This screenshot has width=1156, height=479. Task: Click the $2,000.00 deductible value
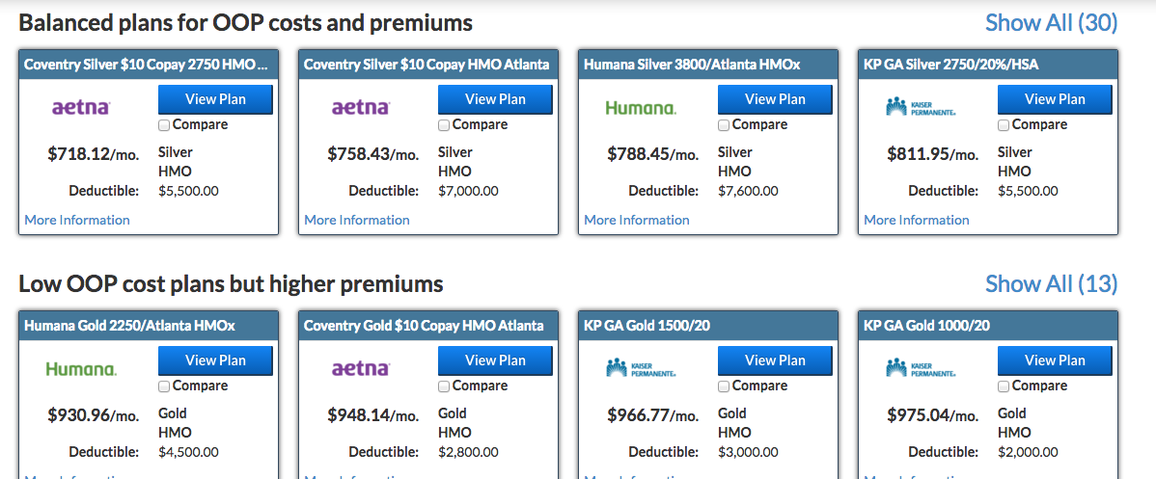[x=1028, y=452]
